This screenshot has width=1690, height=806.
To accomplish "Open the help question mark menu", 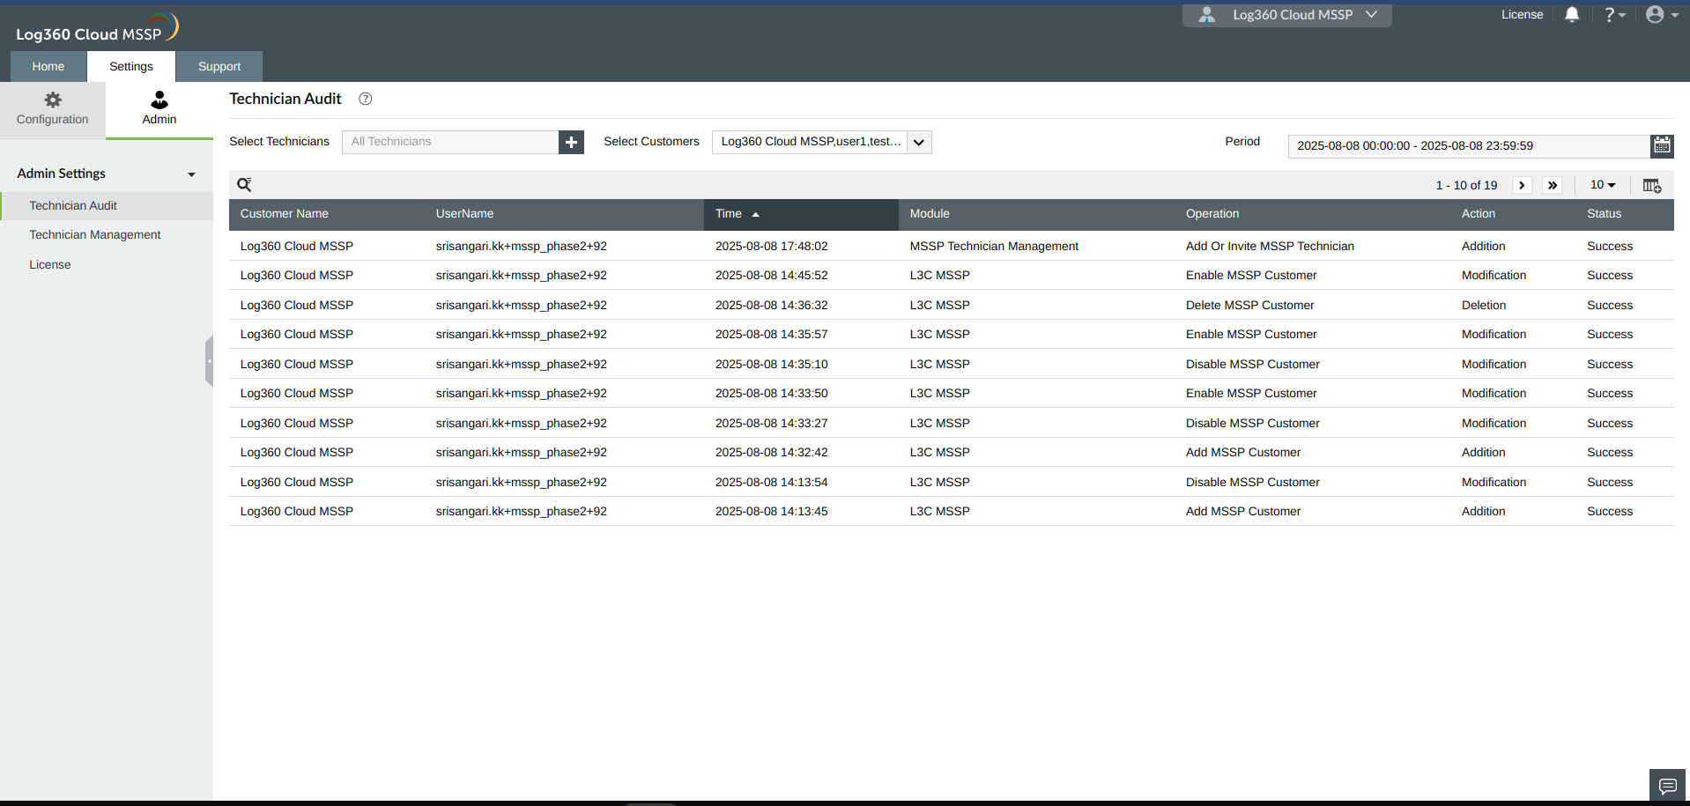I will pos(1614,14).
